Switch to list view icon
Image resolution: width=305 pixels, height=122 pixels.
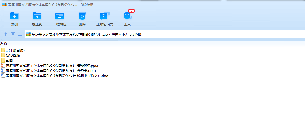point(20,34)
